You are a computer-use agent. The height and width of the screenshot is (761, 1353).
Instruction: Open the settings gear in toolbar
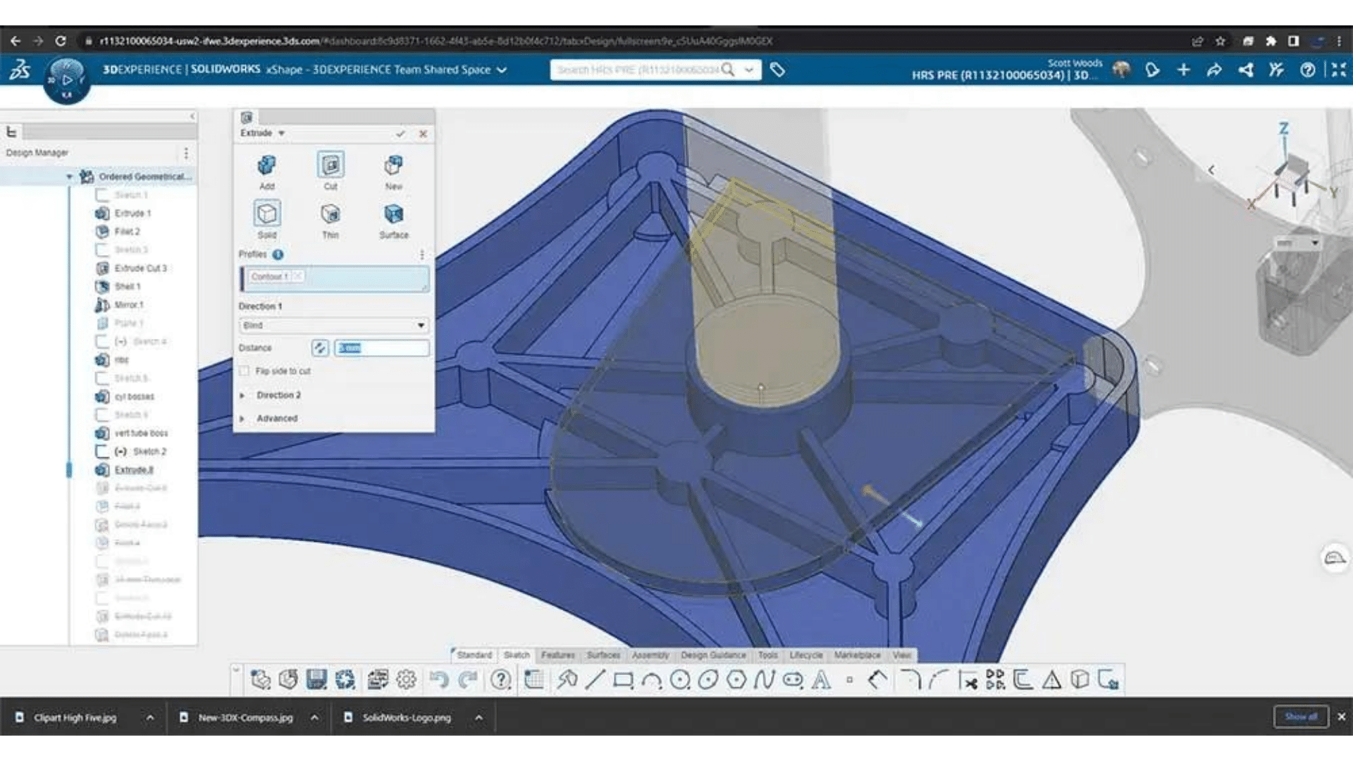407,680
